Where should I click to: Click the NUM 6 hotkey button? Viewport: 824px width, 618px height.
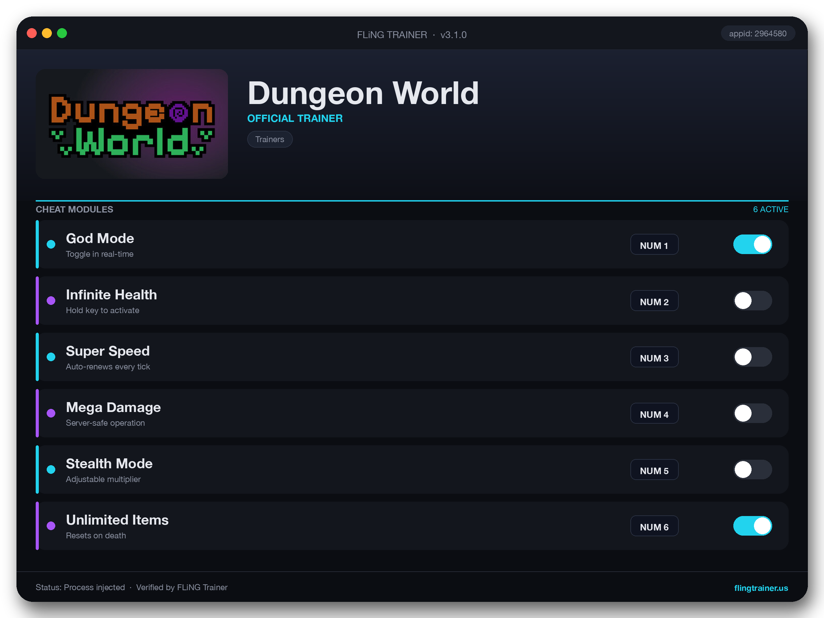coord(654,526)
